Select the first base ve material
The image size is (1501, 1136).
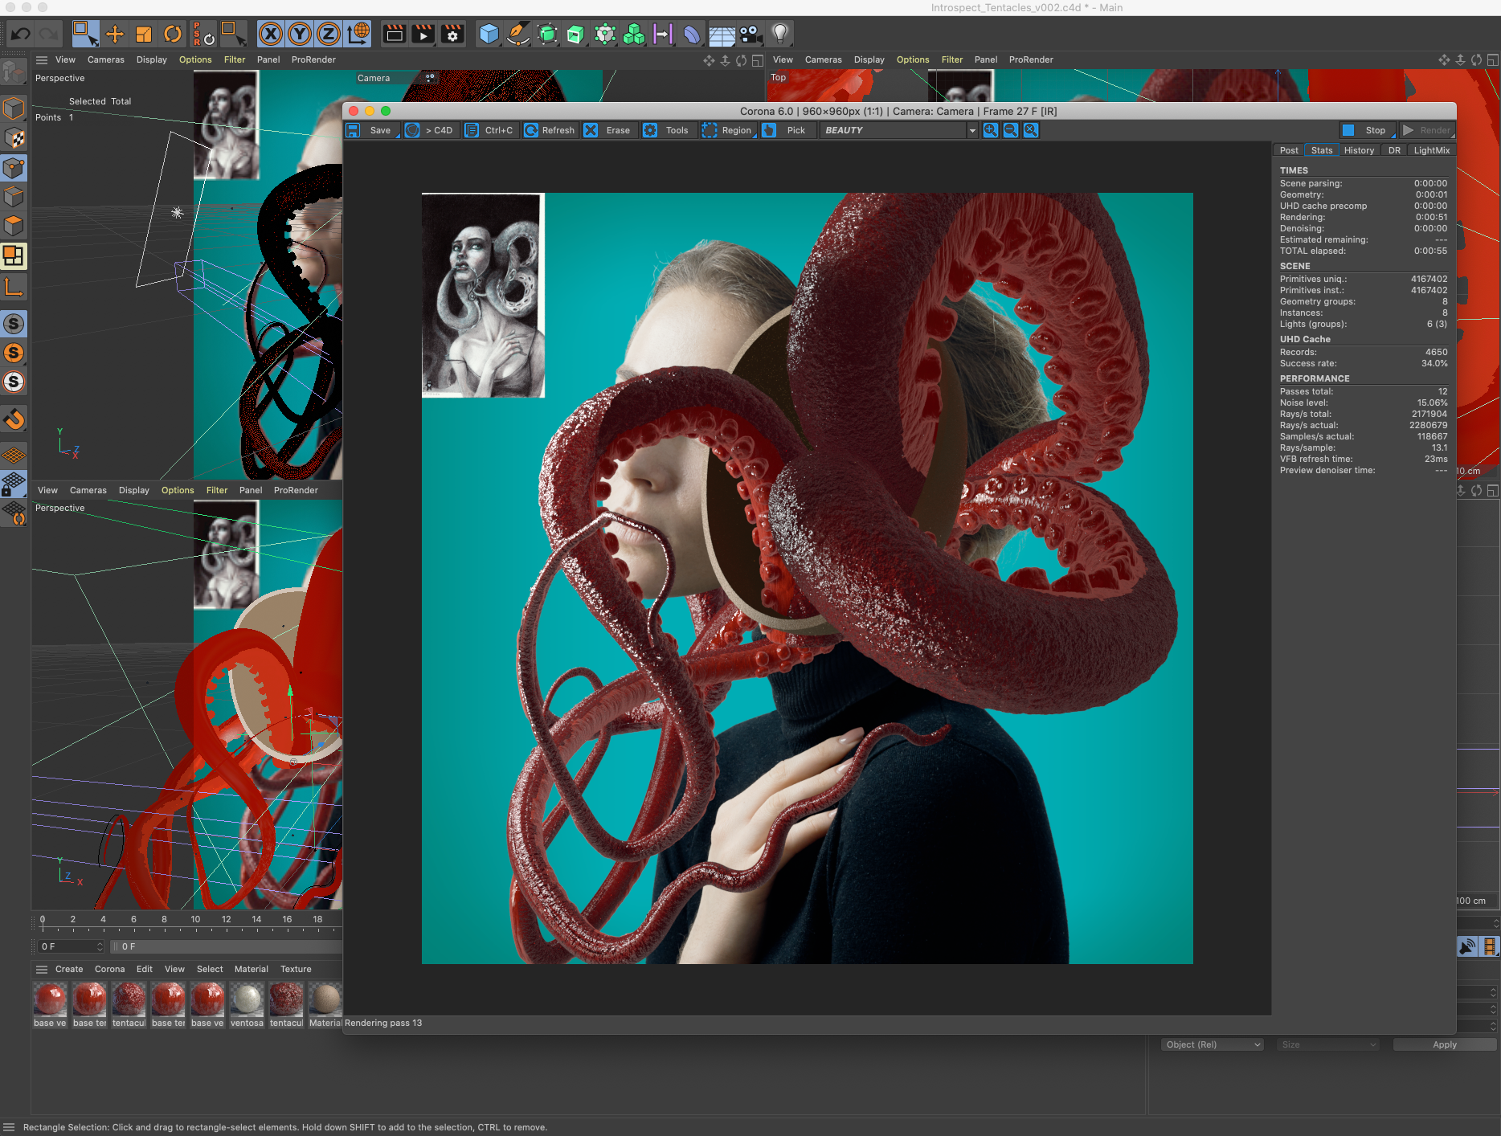50,1005
